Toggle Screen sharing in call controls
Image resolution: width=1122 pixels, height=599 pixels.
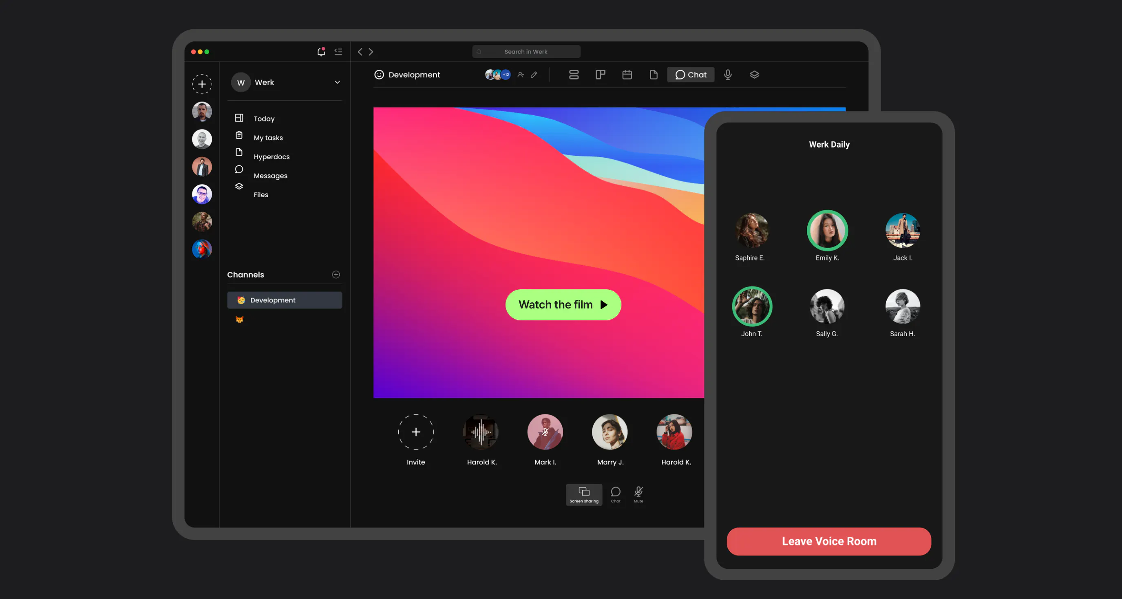pos(584,495)
